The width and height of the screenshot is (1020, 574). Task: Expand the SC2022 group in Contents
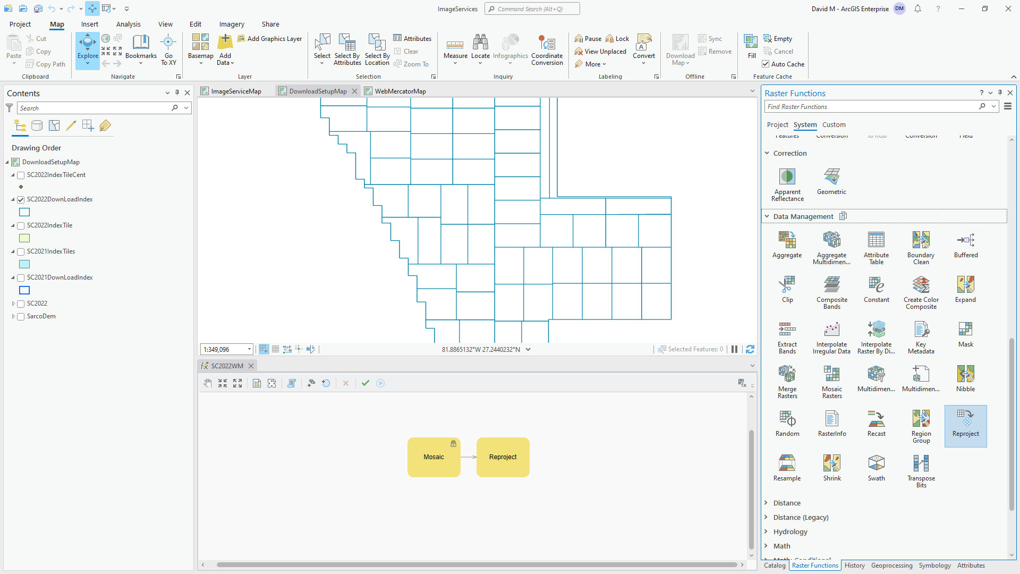tap(13, 303)
